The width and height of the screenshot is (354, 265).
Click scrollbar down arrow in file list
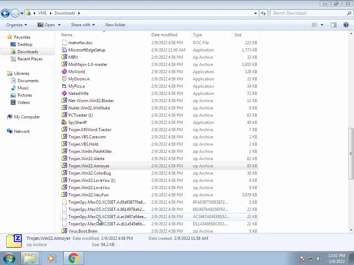coord(351,230)
